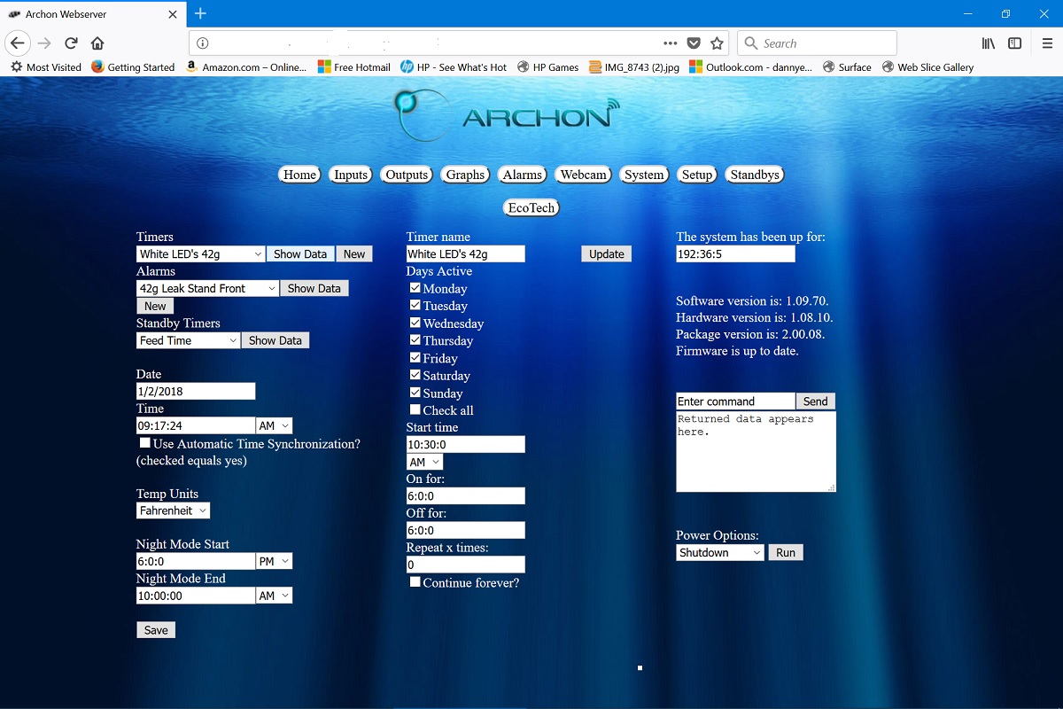
Task: Open the Outputs page
Action: (x=407, y=175)
